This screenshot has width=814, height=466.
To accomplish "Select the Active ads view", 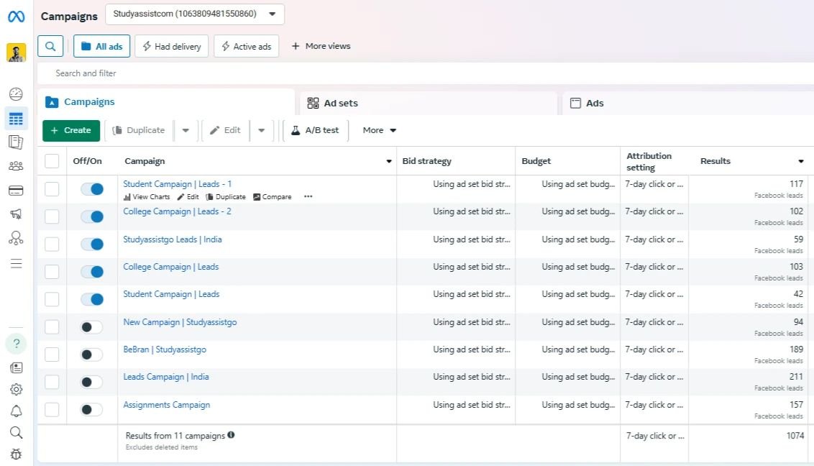I will [246, 46].
